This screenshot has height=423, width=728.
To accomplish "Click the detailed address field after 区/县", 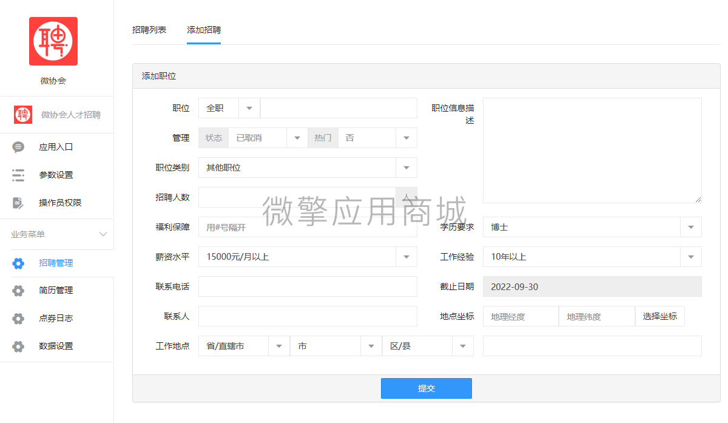I will (x=592, y=346).
